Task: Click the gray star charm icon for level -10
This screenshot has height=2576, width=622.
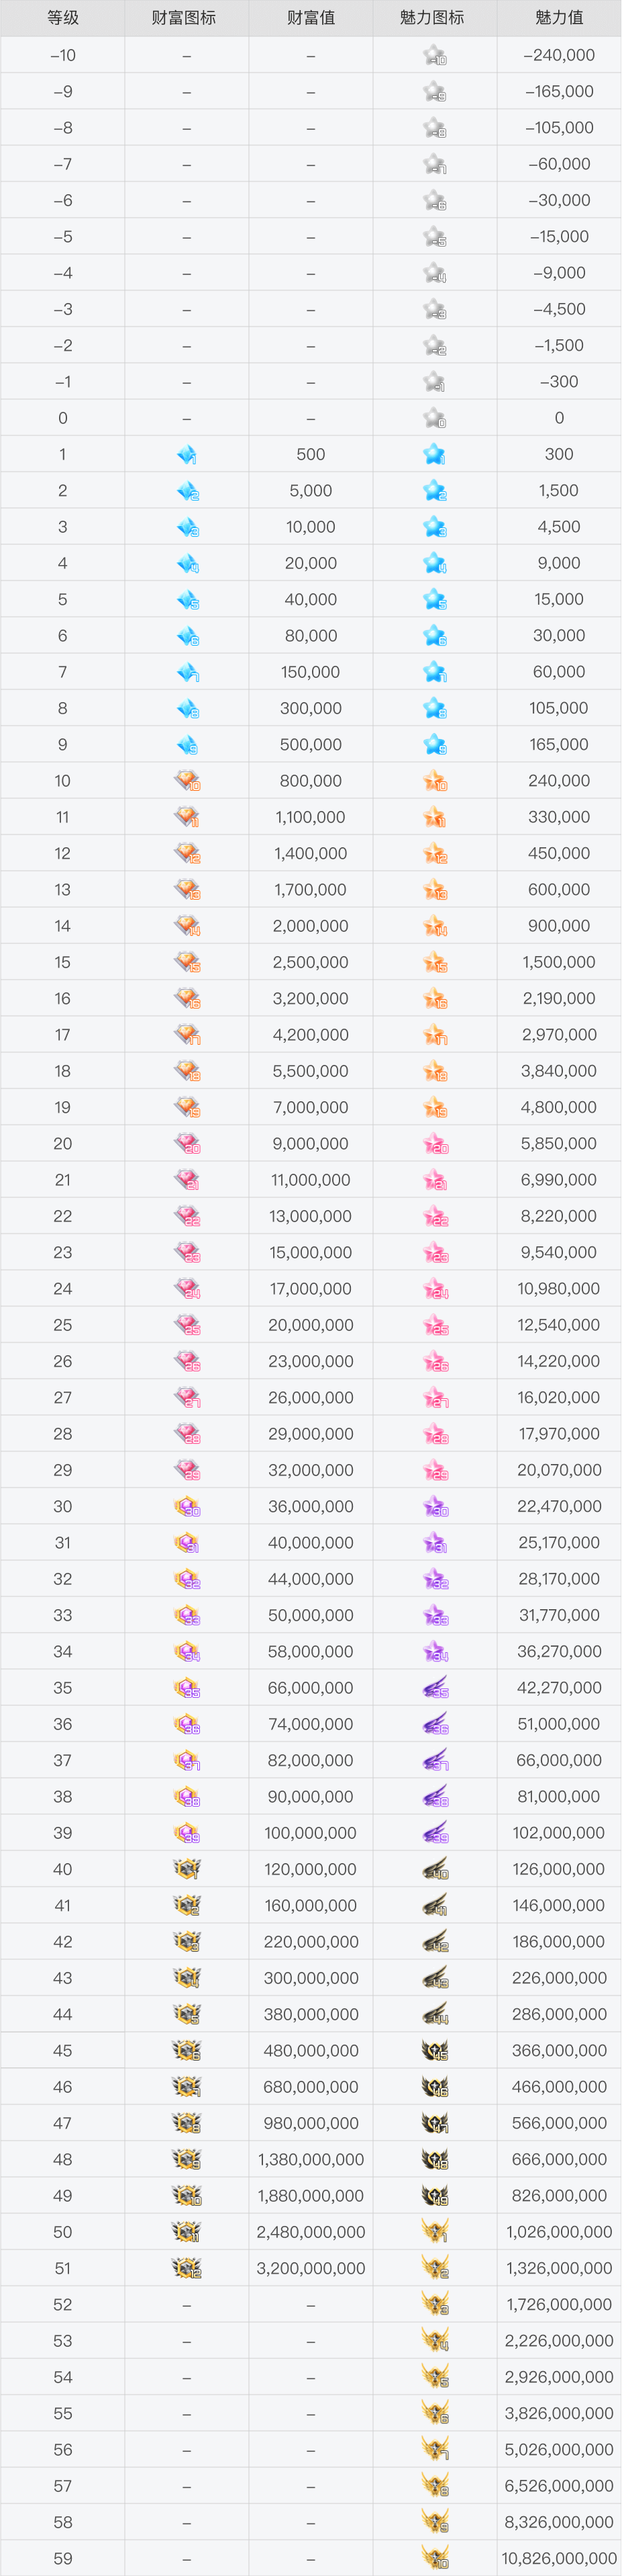Action: [x=434, y=56]
